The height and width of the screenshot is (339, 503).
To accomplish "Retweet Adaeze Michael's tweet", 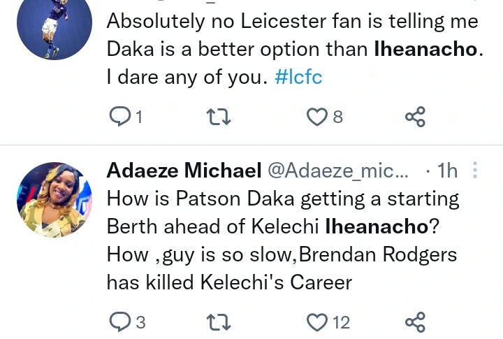I will (x=219, y=322).
